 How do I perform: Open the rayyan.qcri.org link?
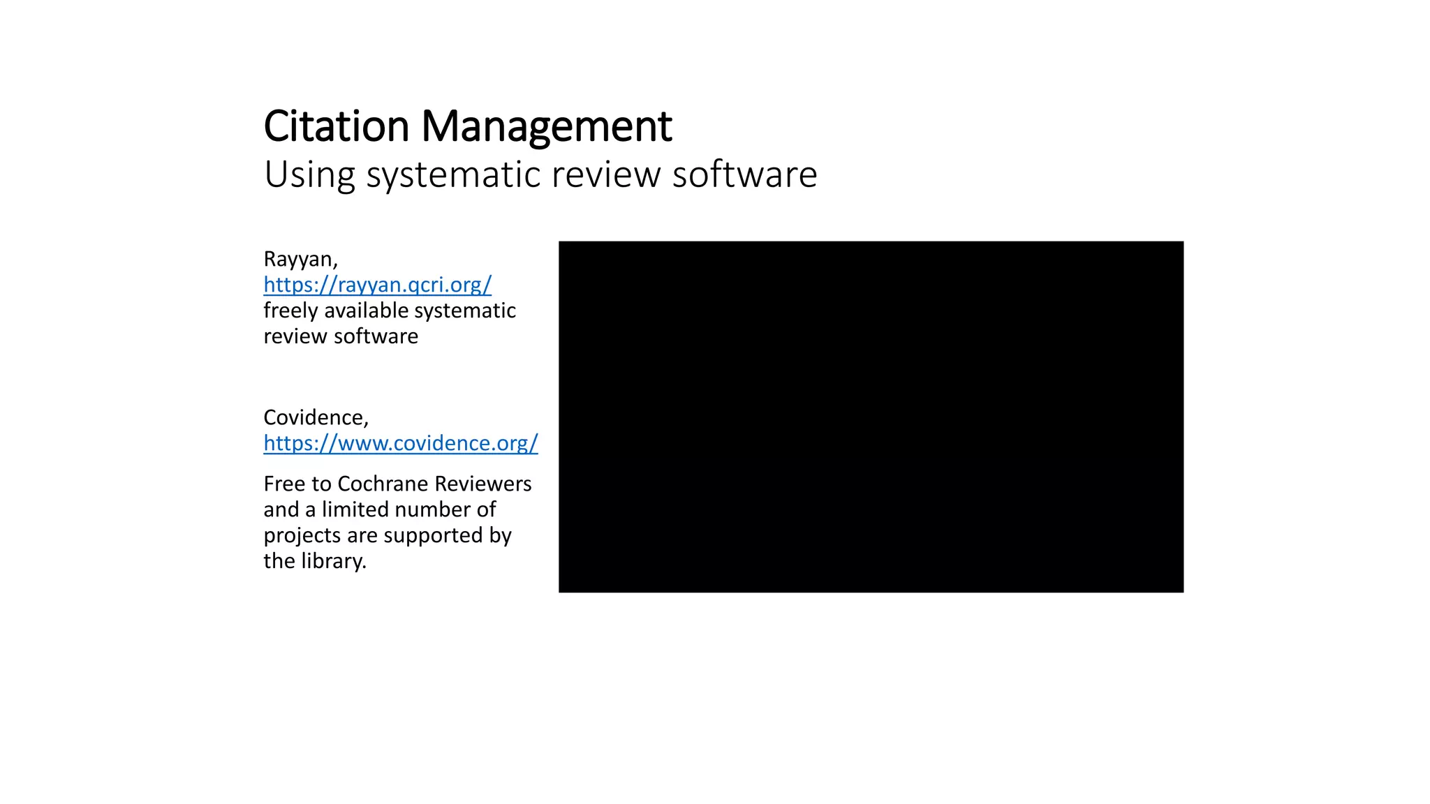377,285
